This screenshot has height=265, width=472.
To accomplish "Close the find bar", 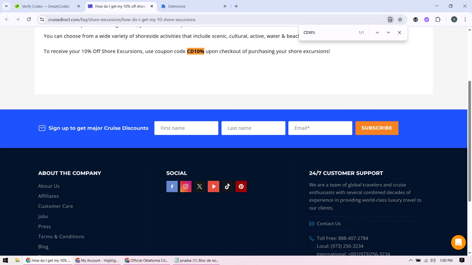I will point(399,33).
